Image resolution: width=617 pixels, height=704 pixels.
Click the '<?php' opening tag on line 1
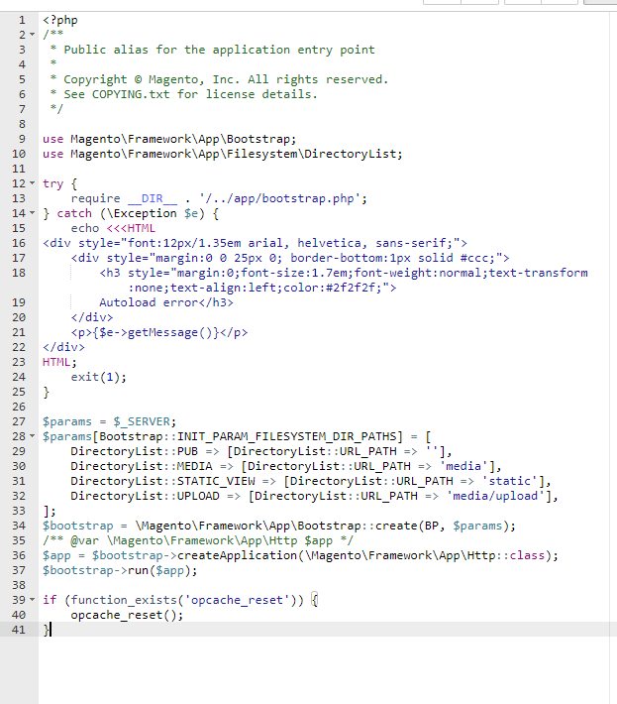[x=60, y=20]
